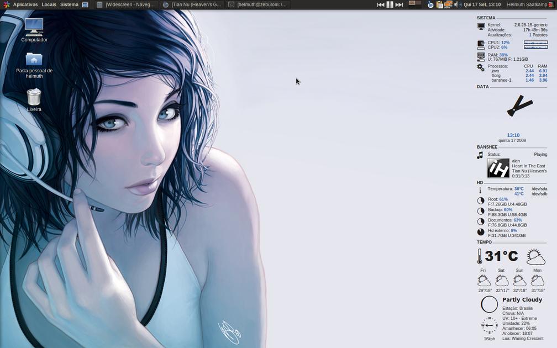Click the moon phase circle icon
This screenshot has width=557, height=348.
pos(489,304)
